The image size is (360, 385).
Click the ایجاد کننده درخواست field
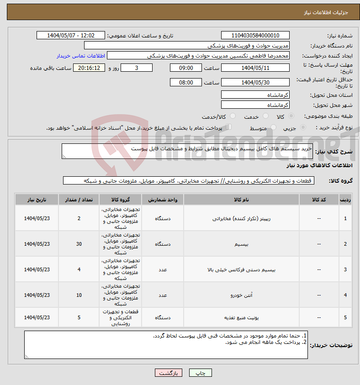coord(198,56)
